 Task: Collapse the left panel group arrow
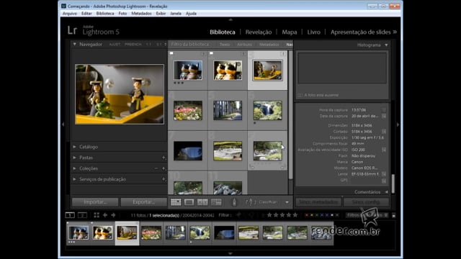63,124
